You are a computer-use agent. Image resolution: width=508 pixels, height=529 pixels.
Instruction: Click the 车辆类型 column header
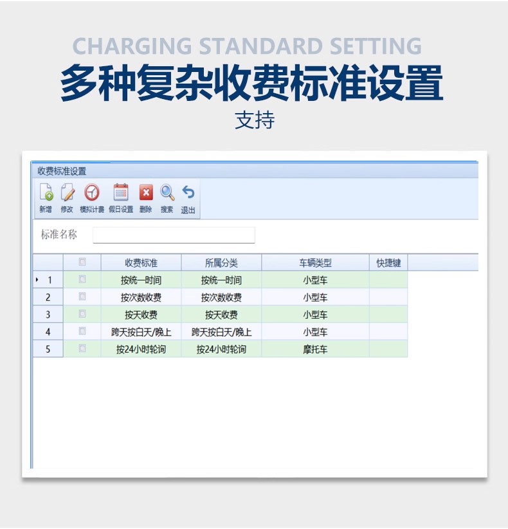click(315, 263)
